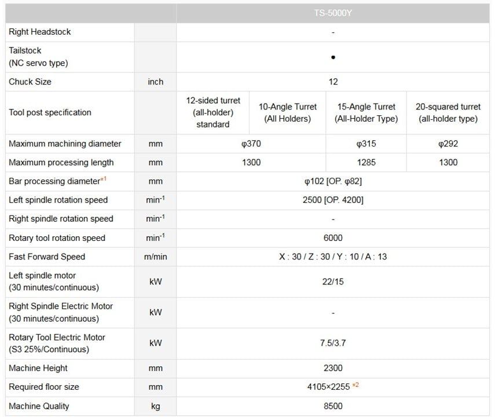Click the Fast Forward Speed axis values
This screenshot has height=417, width=495.
(333, 257)
